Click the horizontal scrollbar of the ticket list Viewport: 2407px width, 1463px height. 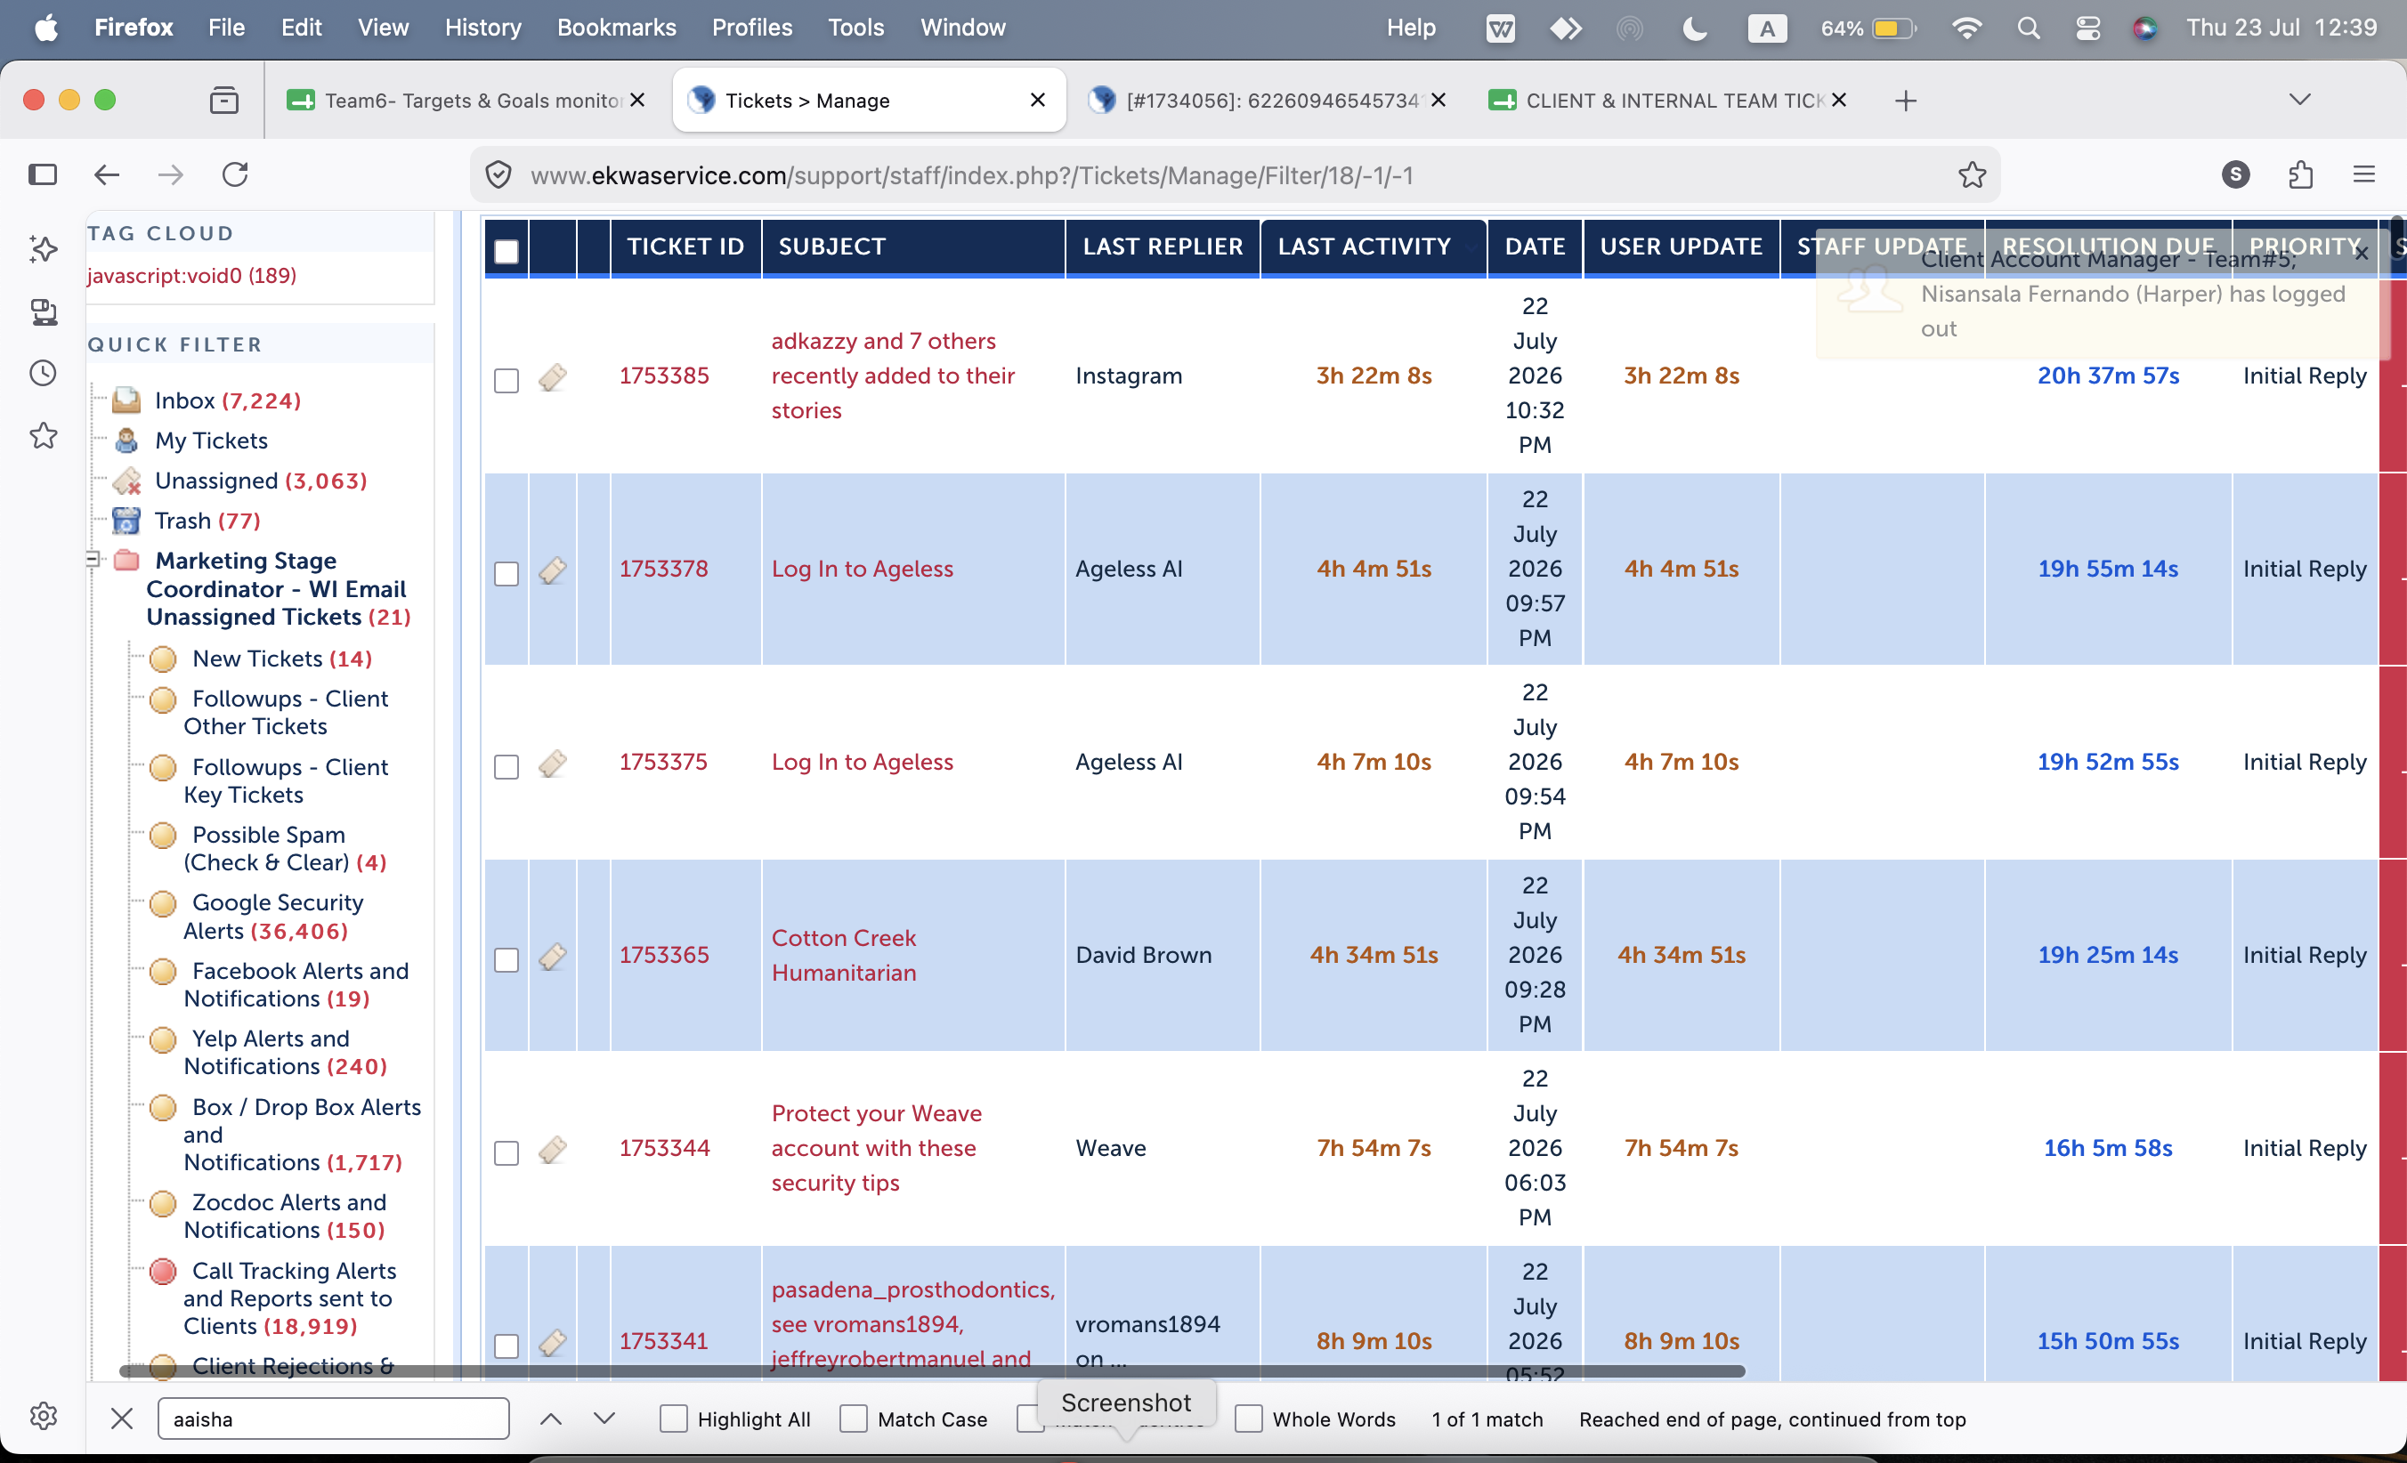[x=932, y=1371]
